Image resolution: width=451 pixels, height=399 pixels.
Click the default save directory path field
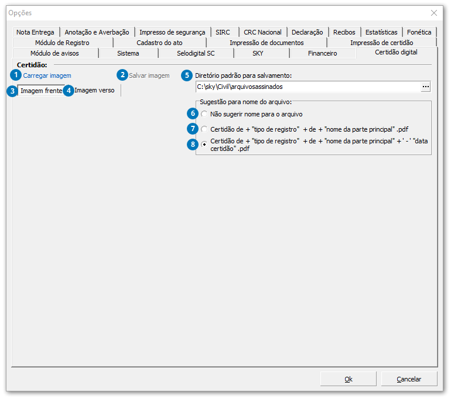coord(308,87)
